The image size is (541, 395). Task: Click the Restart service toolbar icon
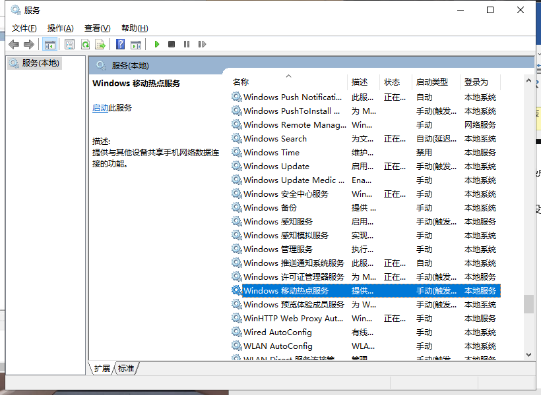click(x=202, y=43)
